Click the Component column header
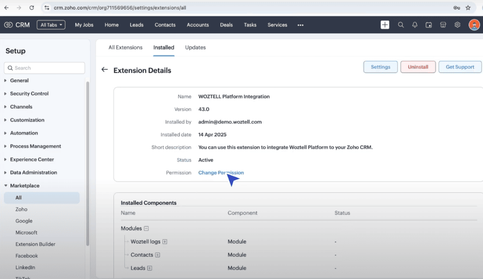 point(242,213)
